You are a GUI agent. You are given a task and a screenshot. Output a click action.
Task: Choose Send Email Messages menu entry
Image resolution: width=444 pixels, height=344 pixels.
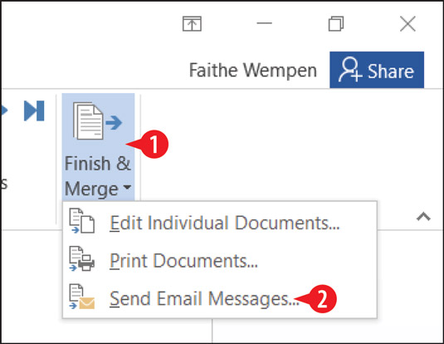point(220,298)
